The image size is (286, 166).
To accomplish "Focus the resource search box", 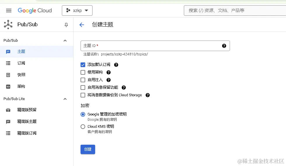I will click(x=235, y=11).
